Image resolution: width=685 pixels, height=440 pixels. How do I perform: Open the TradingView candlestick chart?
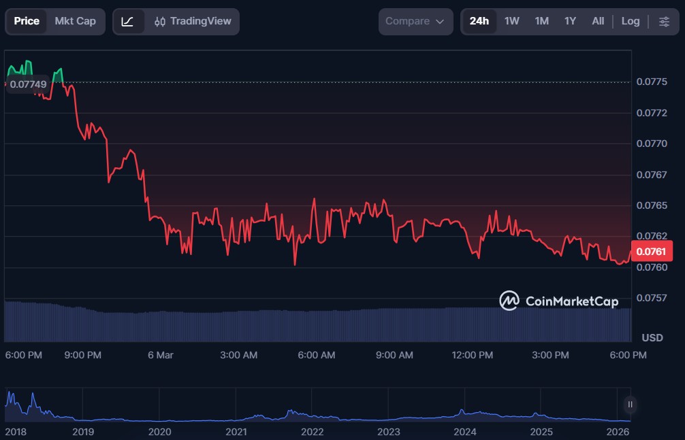click(193, 21)
